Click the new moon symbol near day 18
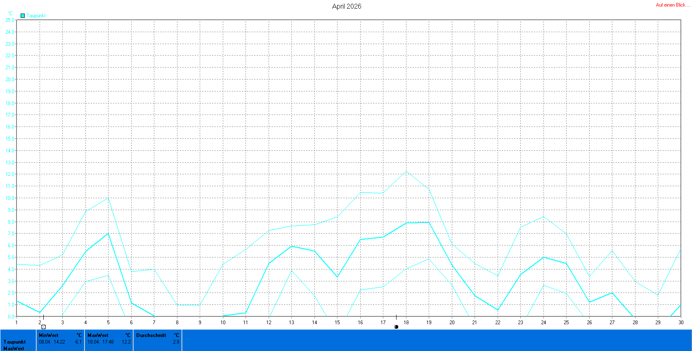Viewport: 692px width, 351px height. tap(396, 327)
